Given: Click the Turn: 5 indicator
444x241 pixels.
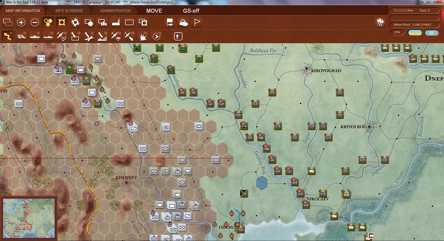Looking at the screenshot, I should [425, 11].
